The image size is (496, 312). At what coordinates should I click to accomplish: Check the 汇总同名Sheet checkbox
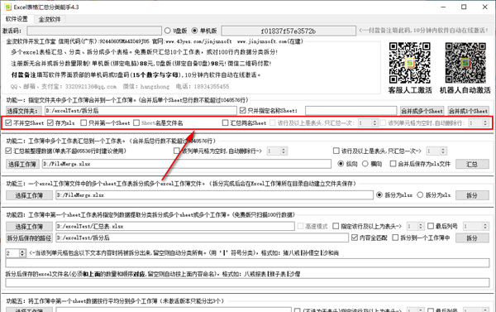[x=225, y=122]
